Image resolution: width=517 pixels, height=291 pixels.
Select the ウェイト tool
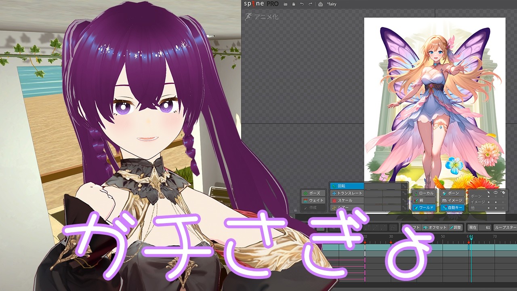(x=313, y=200)
